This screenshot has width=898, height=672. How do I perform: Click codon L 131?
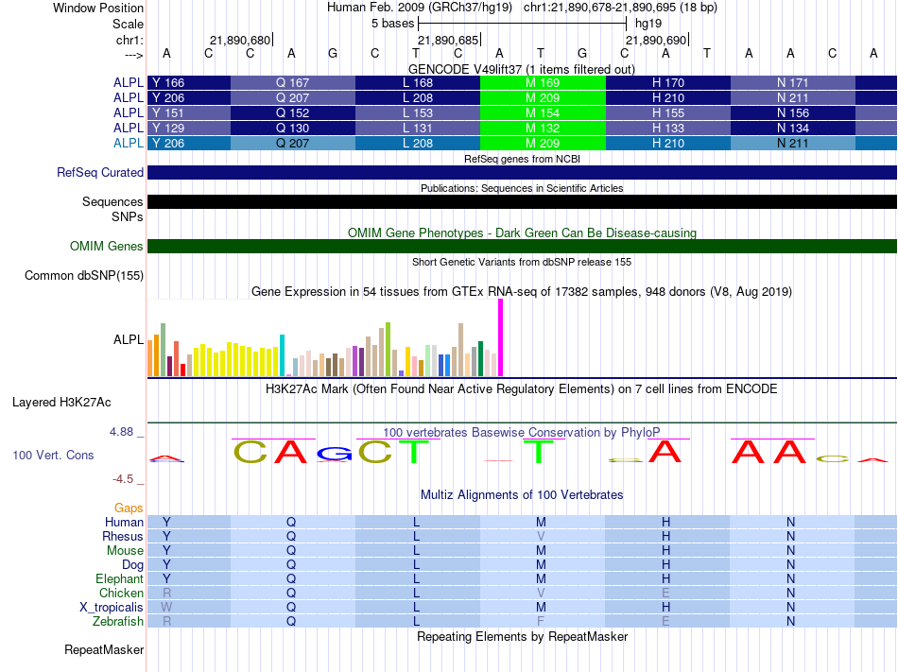pyautogui.click(x=418, y=129)
